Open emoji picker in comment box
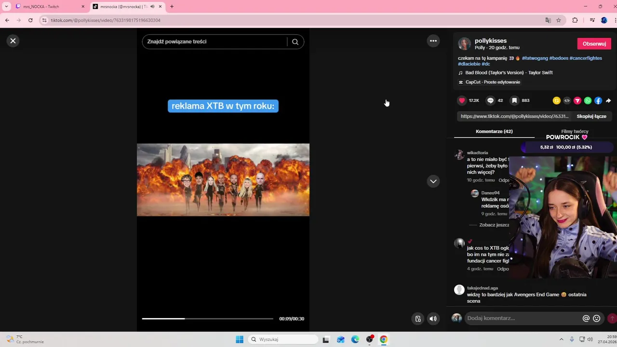The image size is (617, 347). click(x=597, y=318)
